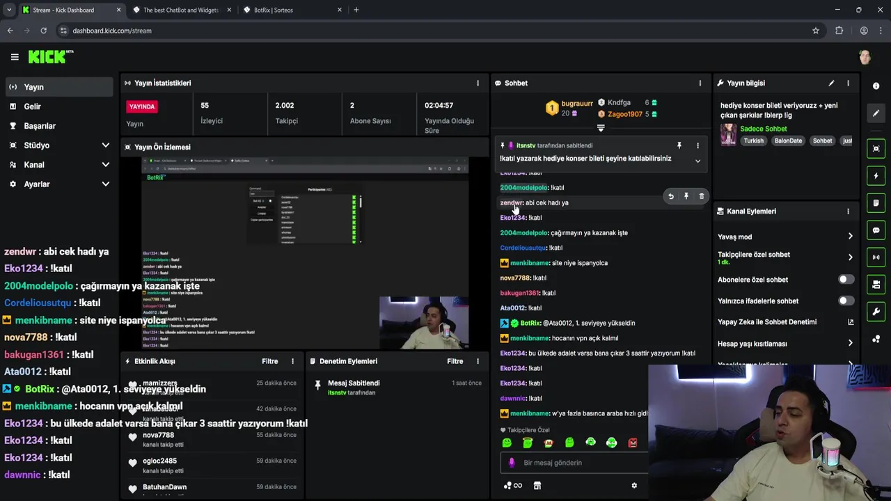The image size is (891, 501).
Task: Toggle Abonelere özel sohbet switch
Action: click(846, 279)
